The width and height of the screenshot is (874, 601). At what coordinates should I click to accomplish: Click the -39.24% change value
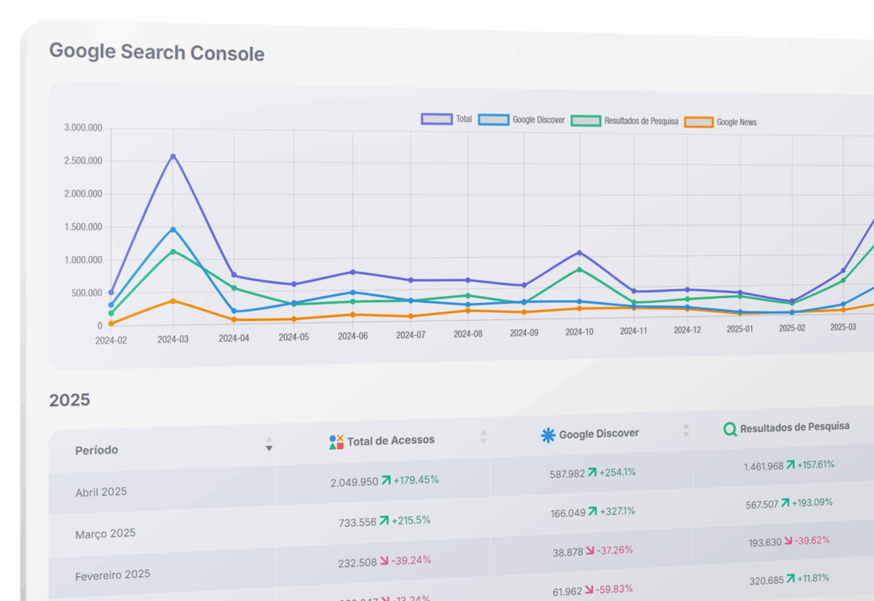pos(411,560)
